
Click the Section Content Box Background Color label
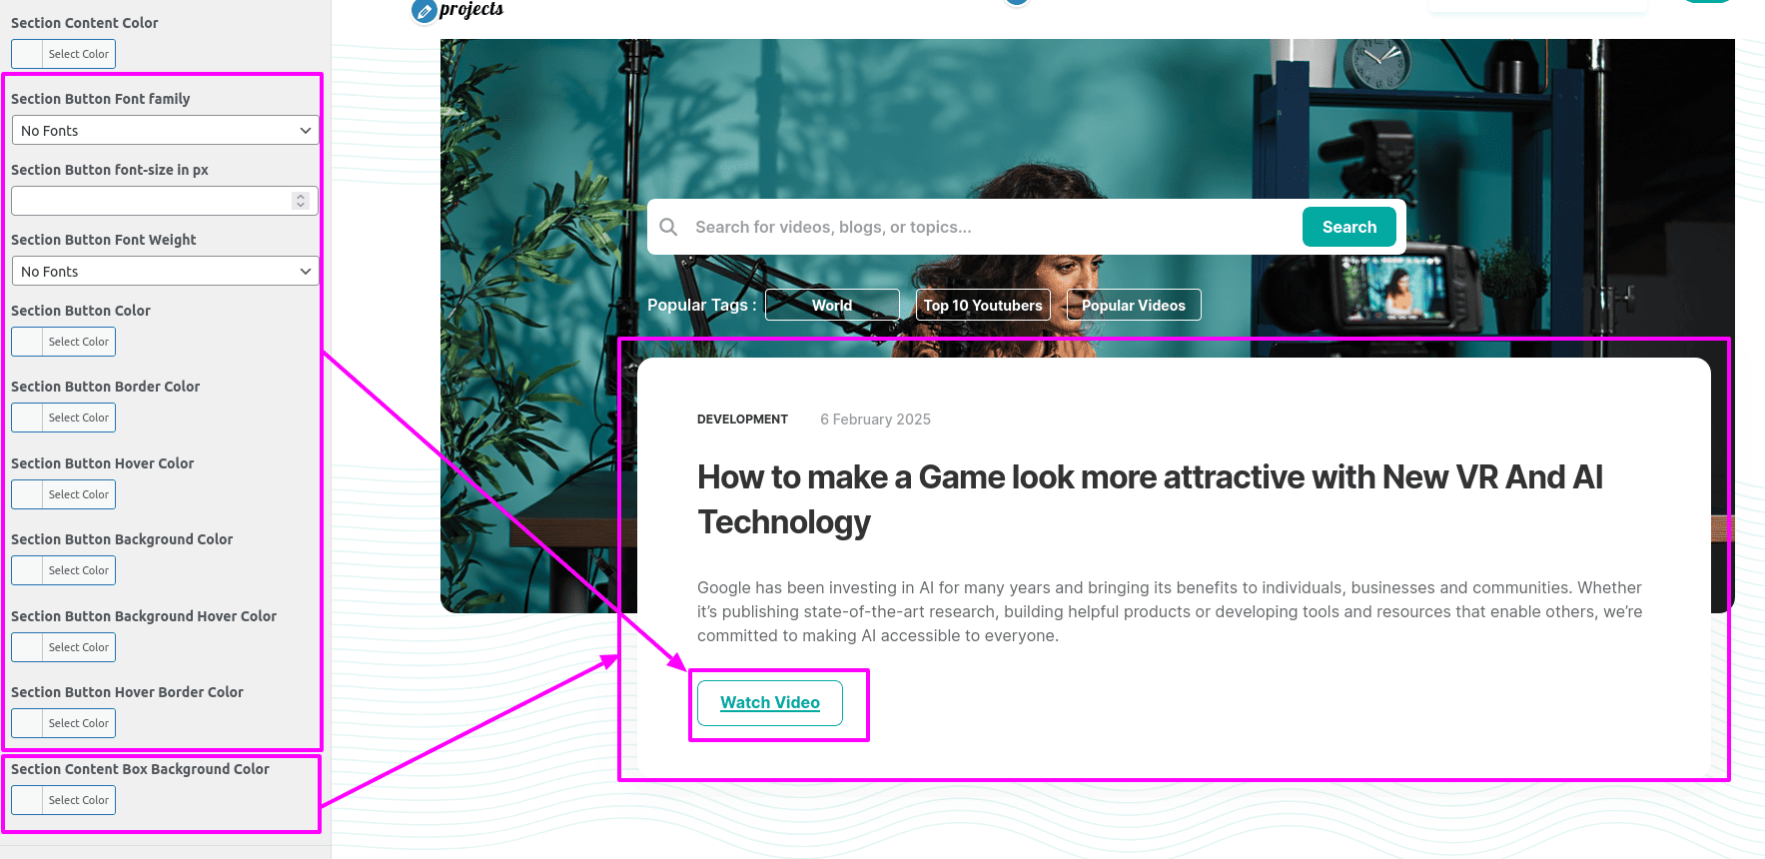140,769
